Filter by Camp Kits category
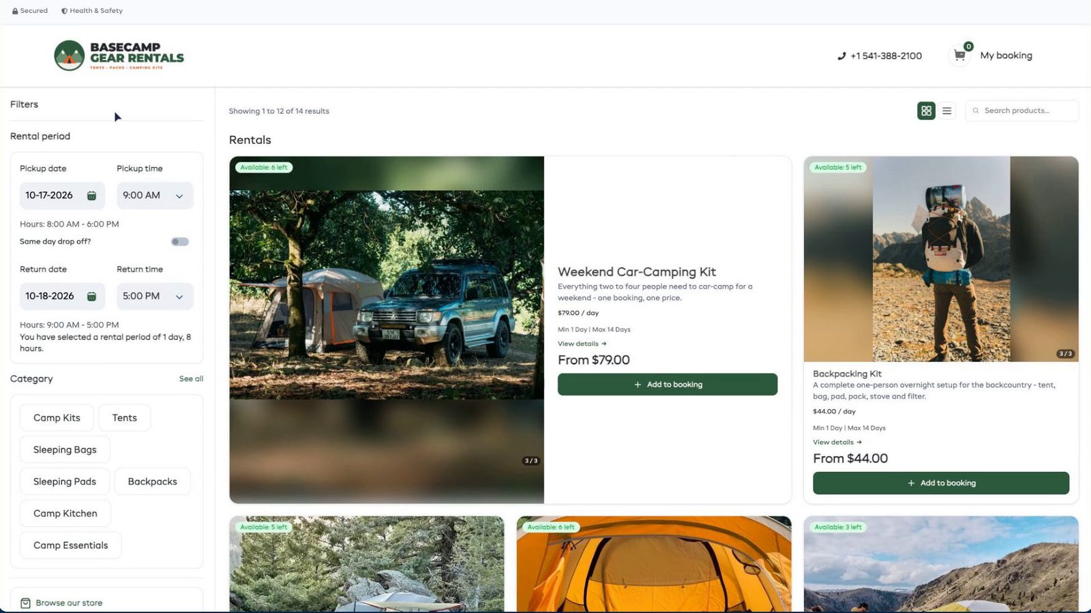Viewport: 1091px width, 613px height. [57, 418]
